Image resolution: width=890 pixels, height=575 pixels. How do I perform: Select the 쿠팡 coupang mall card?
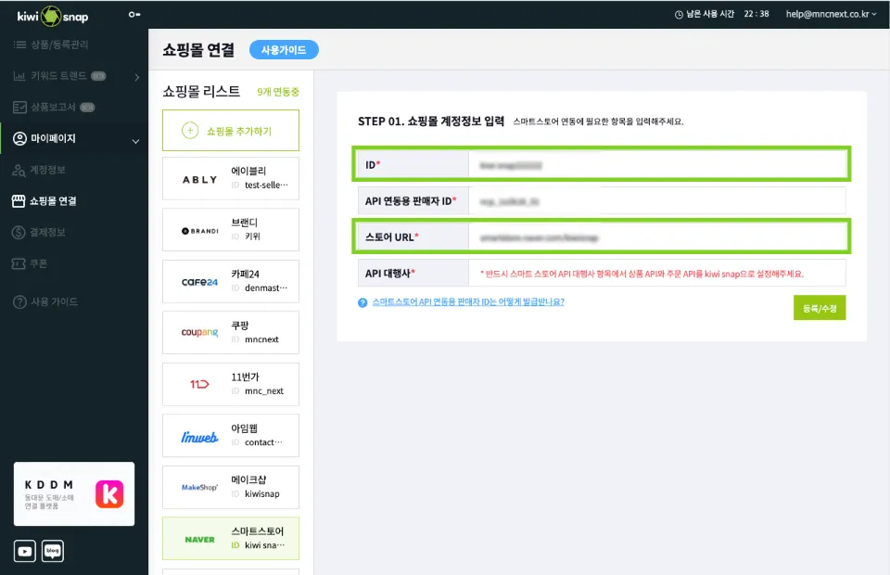[x=231, y=333]
